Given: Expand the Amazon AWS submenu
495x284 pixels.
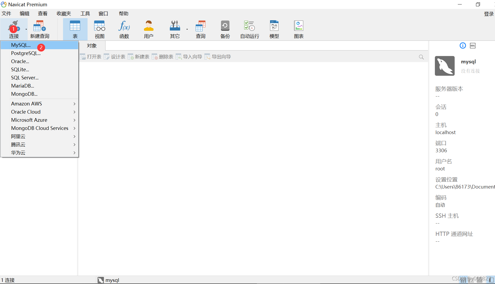Looking at the screenshot, I should click(40, 104).
